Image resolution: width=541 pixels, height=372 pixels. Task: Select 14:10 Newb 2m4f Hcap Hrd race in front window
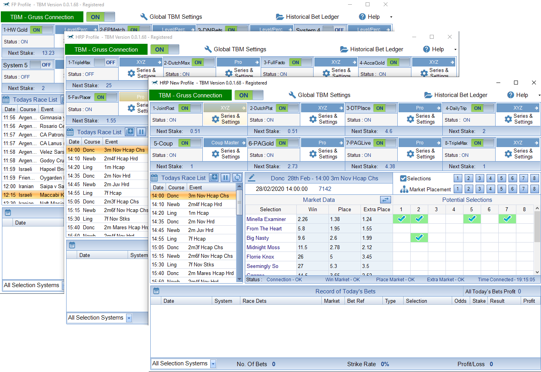tap(193, 204)
